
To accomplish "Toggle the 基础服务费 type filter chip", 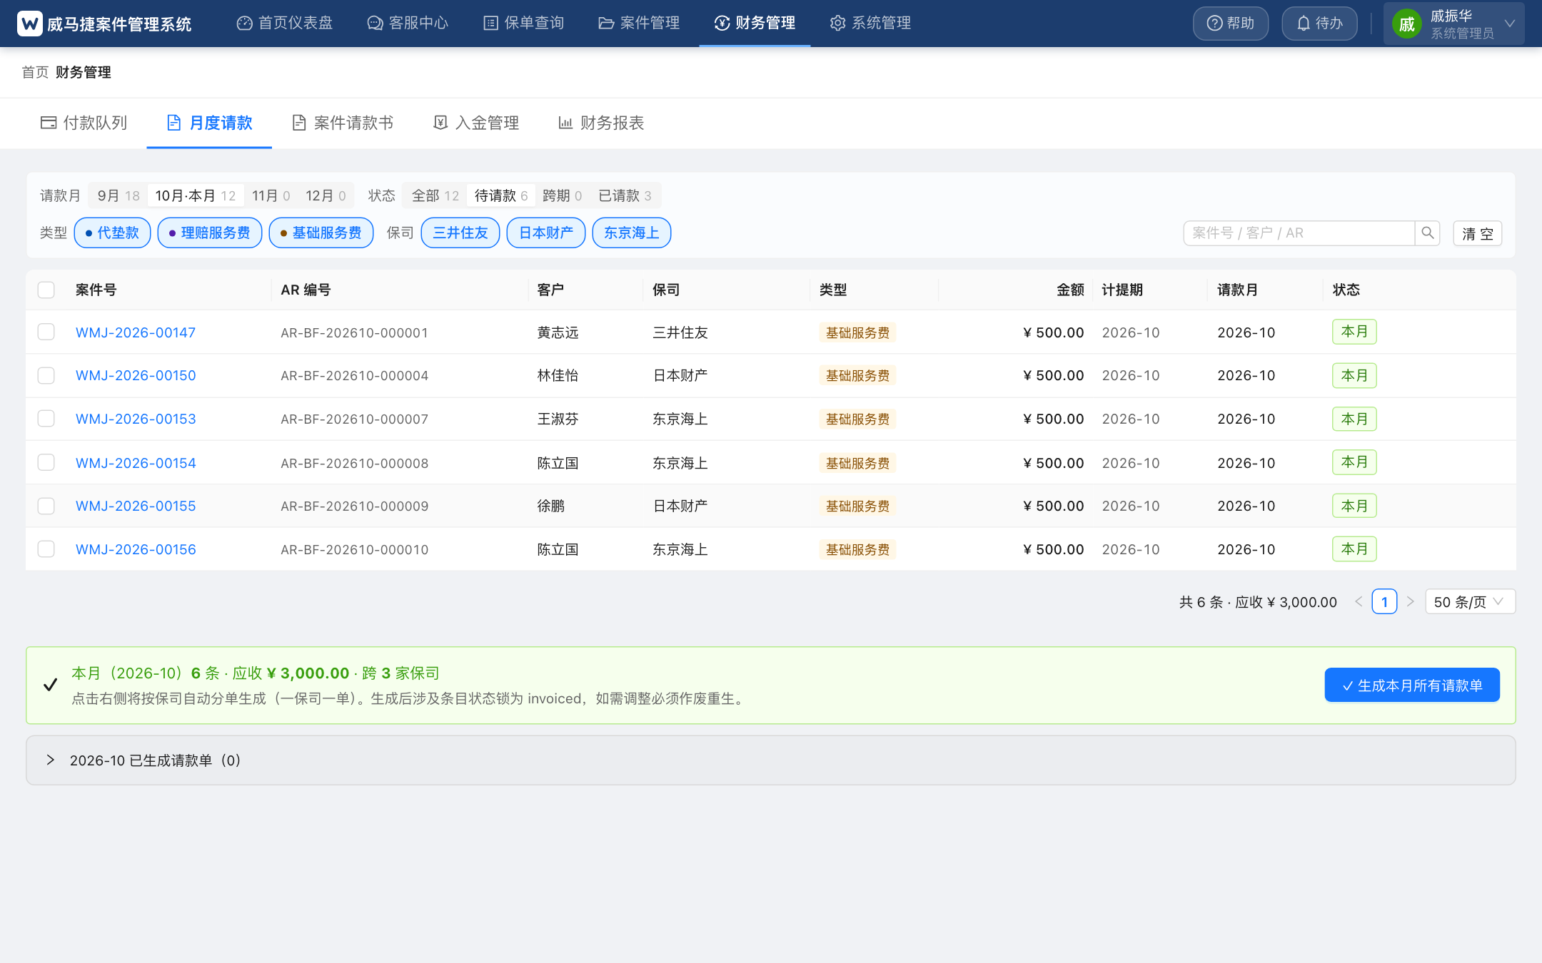I will [x=321, y=233].
